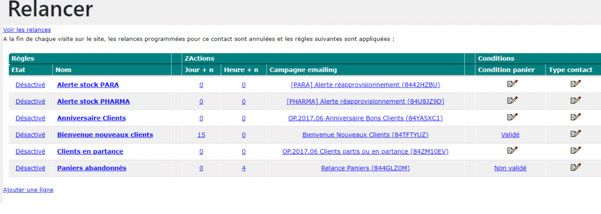Toggle Désactivé state for Alerte stock PHARMA

pyautogui.click(x=30, y=101)
